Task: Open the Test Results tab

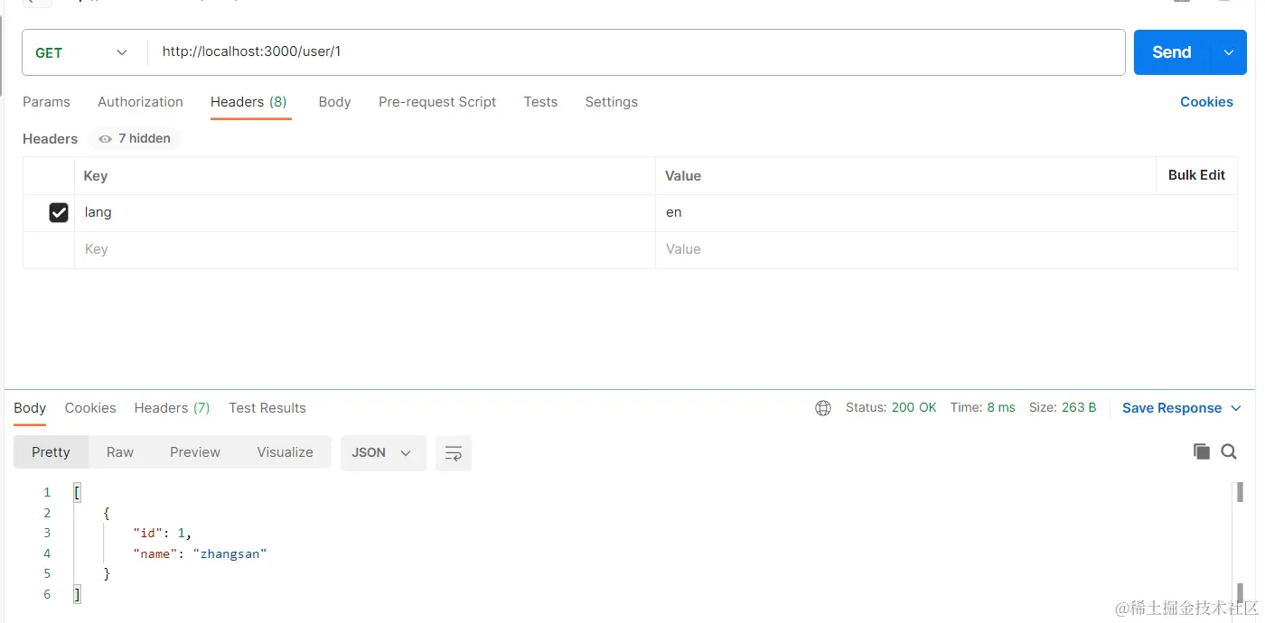Action: click(267, 408)
